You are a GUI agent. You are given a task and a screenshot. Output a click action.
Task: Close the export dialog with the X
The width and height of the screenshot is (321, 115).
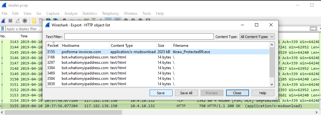271,25
